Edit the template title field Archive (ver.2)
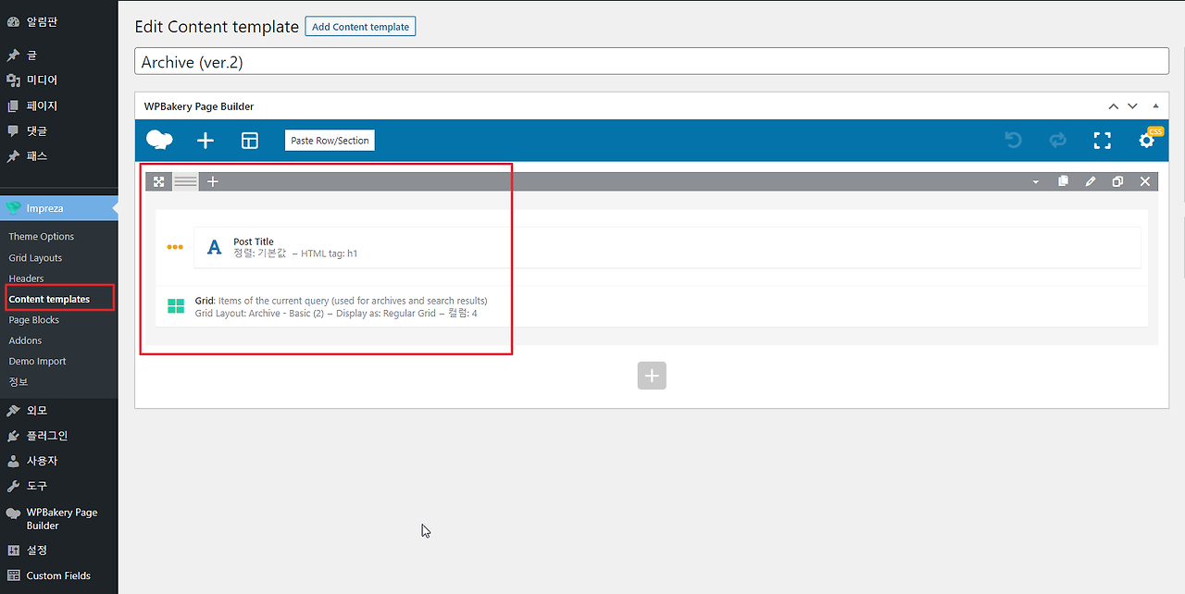This screenshot has height=594, width=1185. coord(652,62)
